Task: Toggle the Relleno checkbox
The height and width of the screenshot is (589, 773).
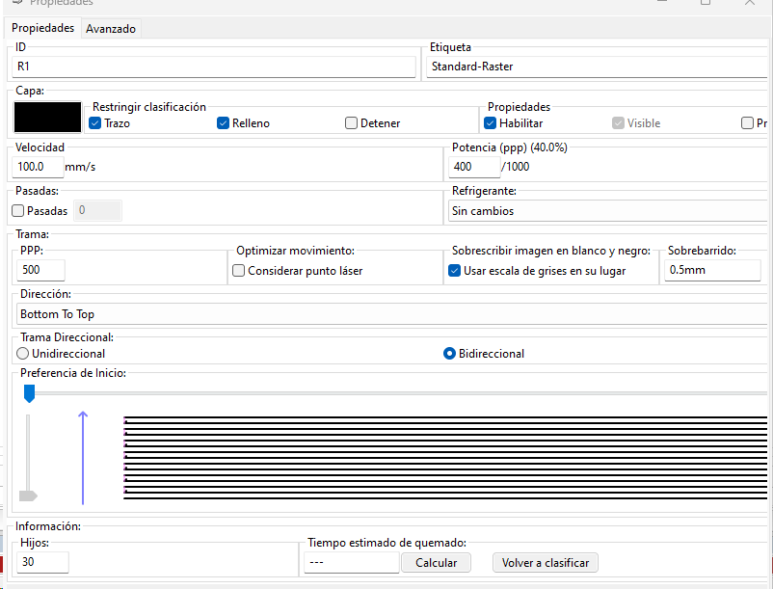Action: coord(223,123)
